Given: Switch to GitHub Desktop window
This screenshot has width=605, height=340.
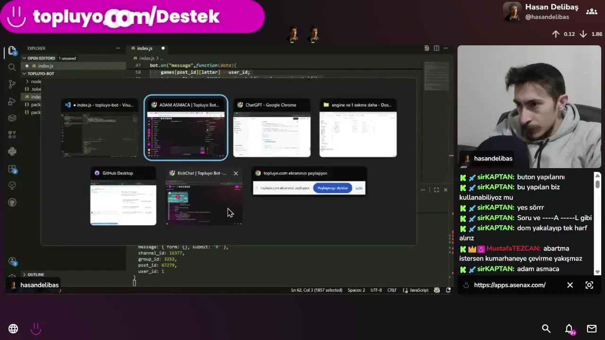Looking at the screenshot, I should (x=123, y=196).
